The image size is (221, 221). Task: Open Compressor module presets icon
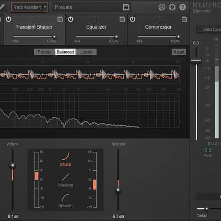[x=184, y=19]
